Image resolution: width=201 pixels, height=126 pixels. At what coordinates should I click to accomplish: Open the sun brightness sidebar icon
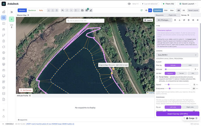pos(3,110)
